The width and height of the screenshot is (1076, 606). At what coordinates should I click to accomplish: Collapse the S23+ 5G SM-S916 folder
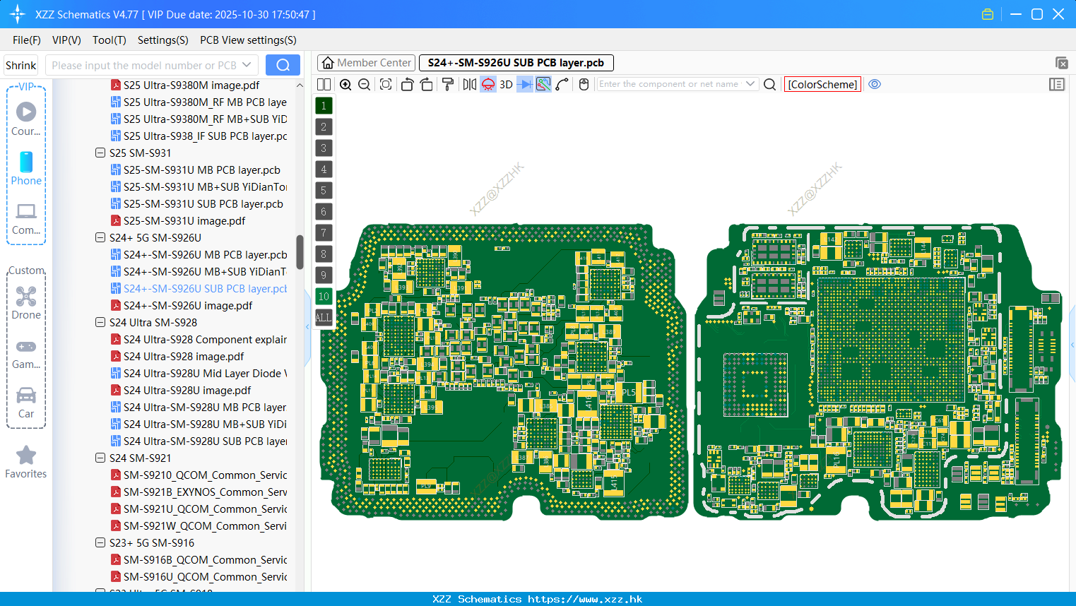[100, 542]
